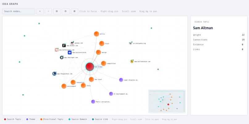Click the Links row in details panel
This screenshot has height=124, width=249.
(219, 49)
